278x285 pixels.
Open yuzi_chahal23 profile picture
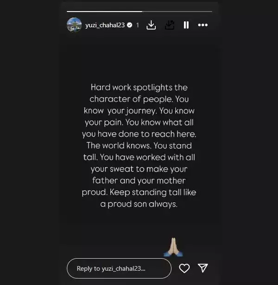click(74, 25)
